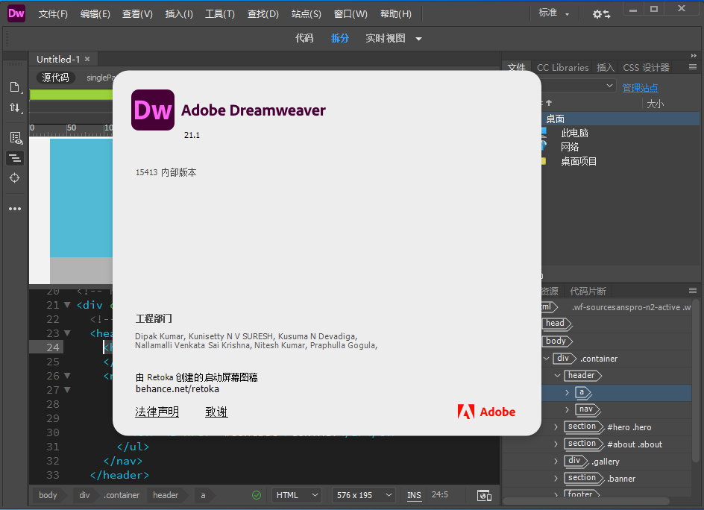The image size is (704, 510).
Task: Open the 管理站点 manage sites link
Action: [x=641, y=87]
